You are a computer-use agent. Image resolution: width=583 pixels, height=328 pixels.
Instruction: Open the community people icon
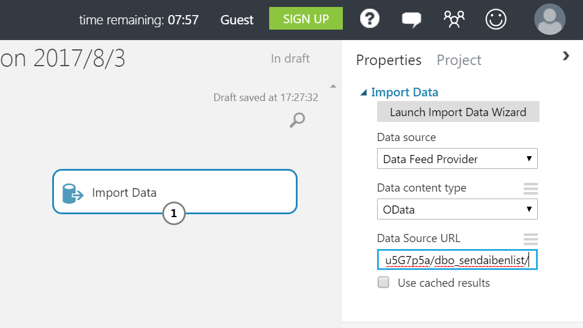coord(454,19)
